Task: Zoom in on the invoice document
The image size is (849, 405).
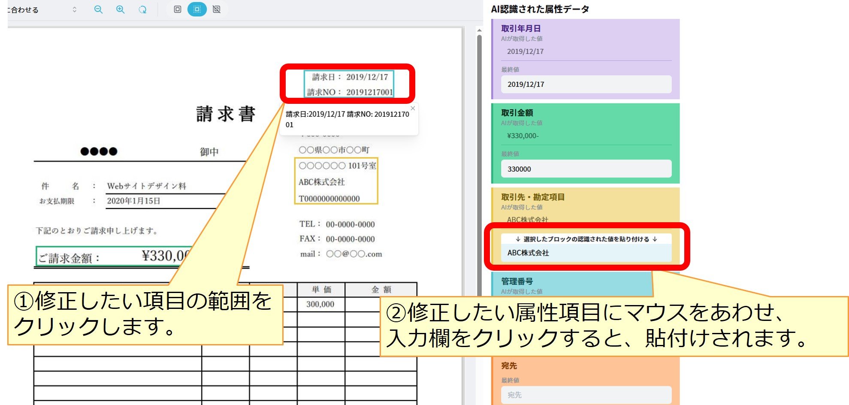Action: 120,9
